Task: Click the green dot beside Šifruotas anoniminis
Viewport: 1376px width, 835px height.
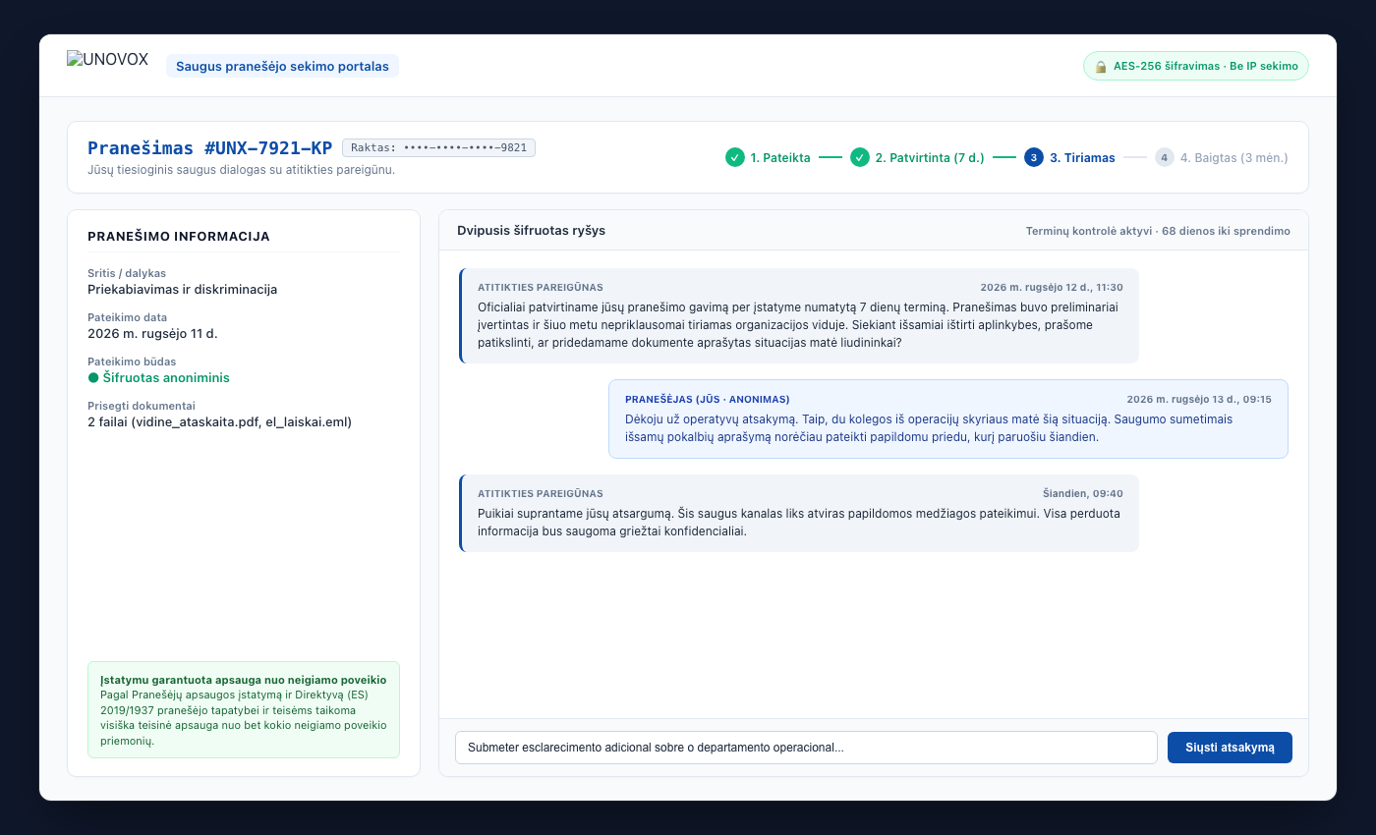Action: 93,378
